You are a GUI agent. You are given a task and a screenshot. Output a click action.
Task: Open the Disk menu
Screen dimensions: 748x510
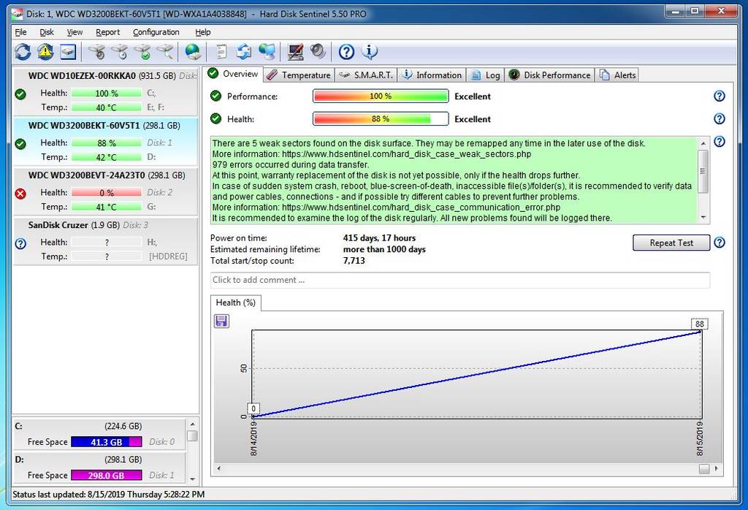tap(47, 32)
